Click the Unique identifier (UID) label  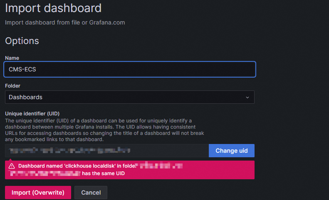[33, 114]
